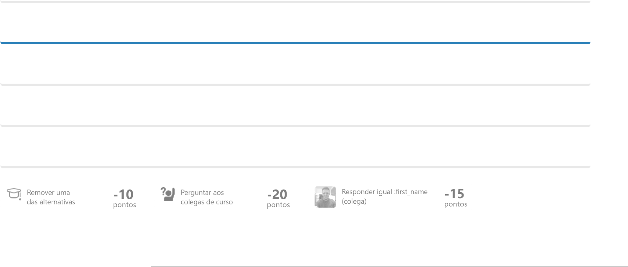This screenshot has width=628, height=267.
Task: Select the third blank answer row
Action: [295, 106]
